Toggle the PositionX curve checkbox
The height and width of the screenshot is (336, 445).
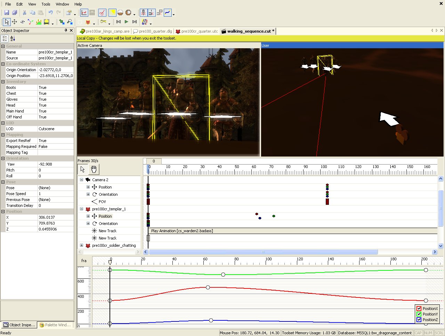pos(419,309)
